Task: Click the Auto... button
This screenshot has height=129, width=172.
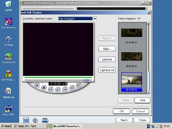Action: point(107,49)
